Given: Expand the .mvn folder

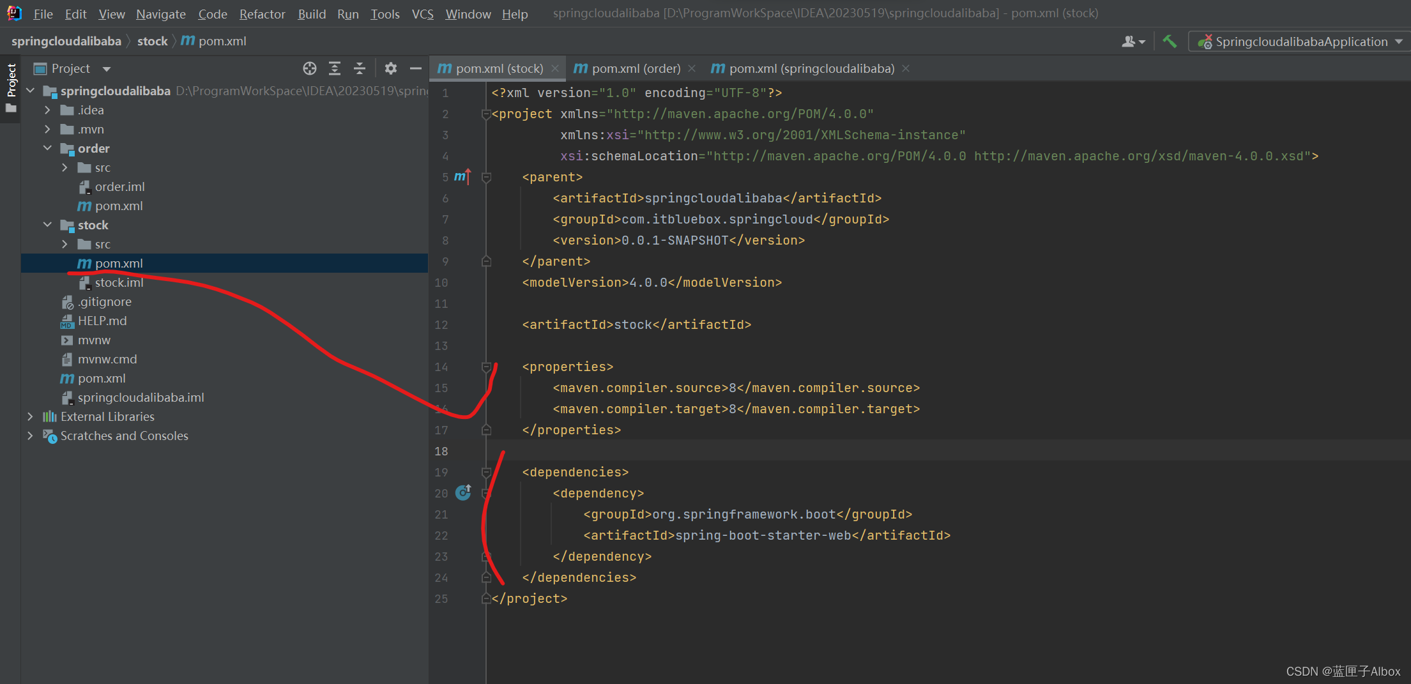Looking at the screenshot, I should 47,129.
